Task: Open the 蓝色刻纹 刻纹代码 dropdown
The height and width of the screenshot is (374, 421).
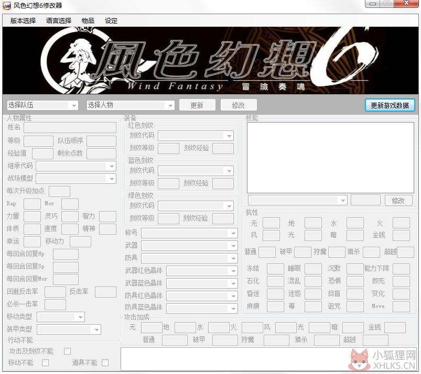Action: (196, 171)
